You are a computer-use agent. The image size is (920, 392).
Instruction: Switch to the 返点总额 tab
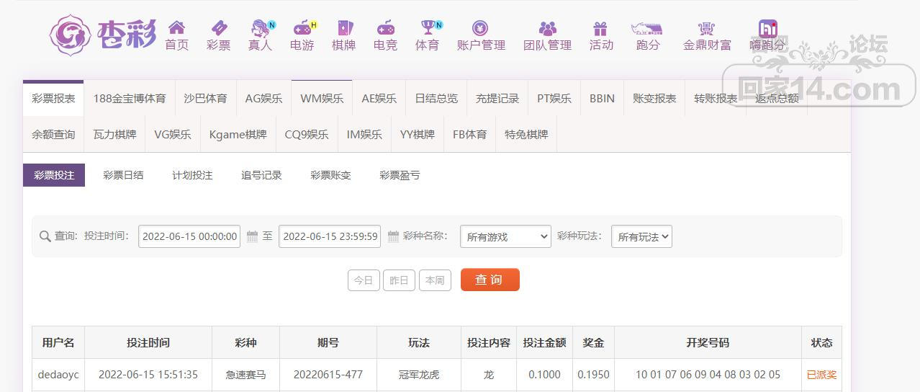pyautogui.click(x=777, y=98)
